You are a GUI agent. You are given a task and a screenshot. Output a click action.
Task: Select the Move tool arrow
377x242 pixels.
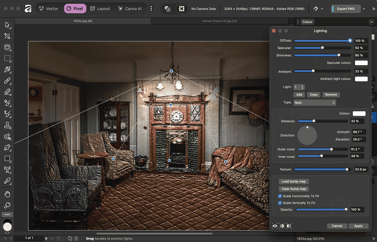click(x=7, y=25)
